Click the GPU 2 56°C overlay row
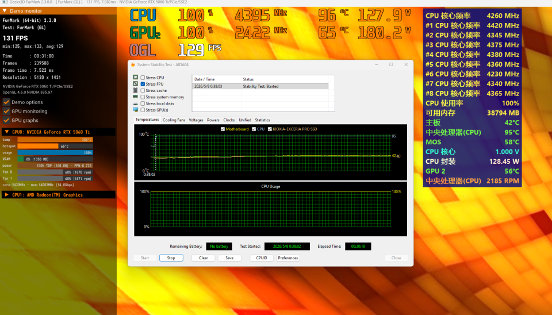The width and height of the screenshot is (552, 315). (472, 171)
